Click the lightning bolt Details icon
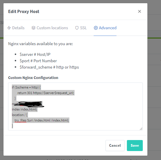Screen dimensions: 161x160 (x=9, y=28)
